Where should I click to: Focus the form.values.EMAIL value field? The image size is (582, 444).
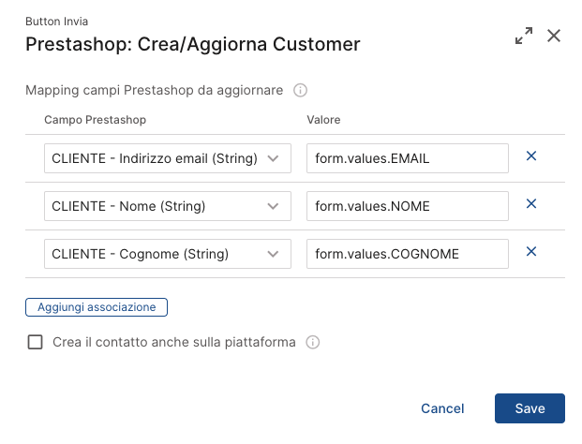coord(408,158)
